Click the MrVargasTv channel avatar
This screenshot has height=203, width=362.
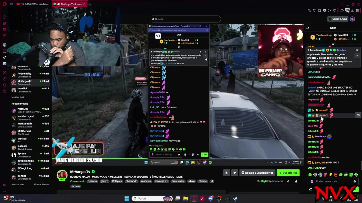(x=62, y=175)
